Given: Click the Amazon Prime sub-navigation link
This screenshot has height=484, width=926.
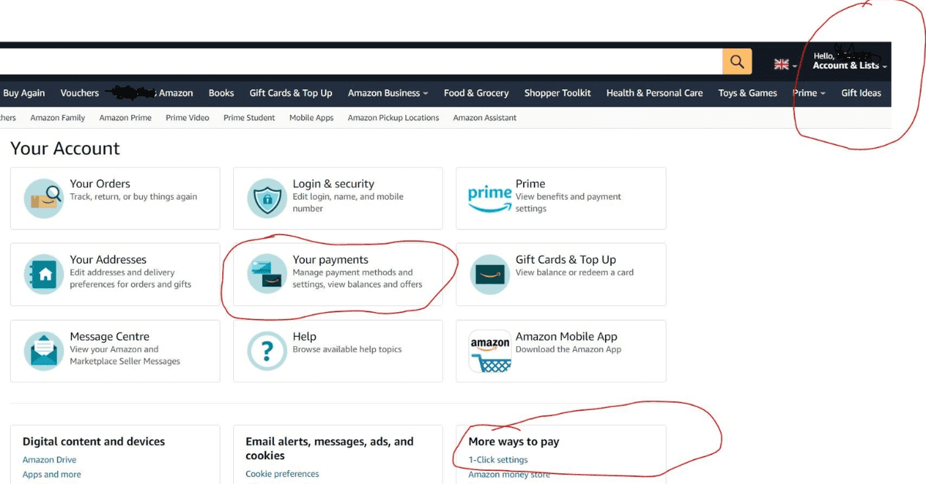Looking at the screenshot, I should 126,118.
